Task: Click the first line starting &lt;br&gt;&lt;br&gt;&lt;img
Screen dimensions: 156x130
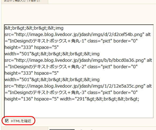Action: coord(34,28)
